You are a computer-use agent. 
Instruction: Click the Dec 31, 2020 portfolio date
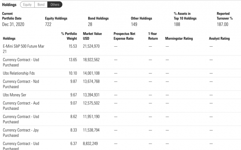(x=13, y=24)
